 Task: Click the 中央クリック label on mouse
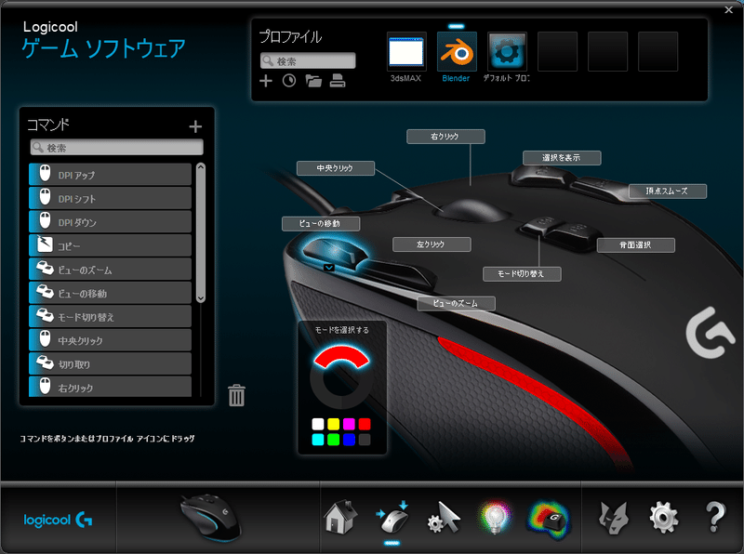click(336, 168)
